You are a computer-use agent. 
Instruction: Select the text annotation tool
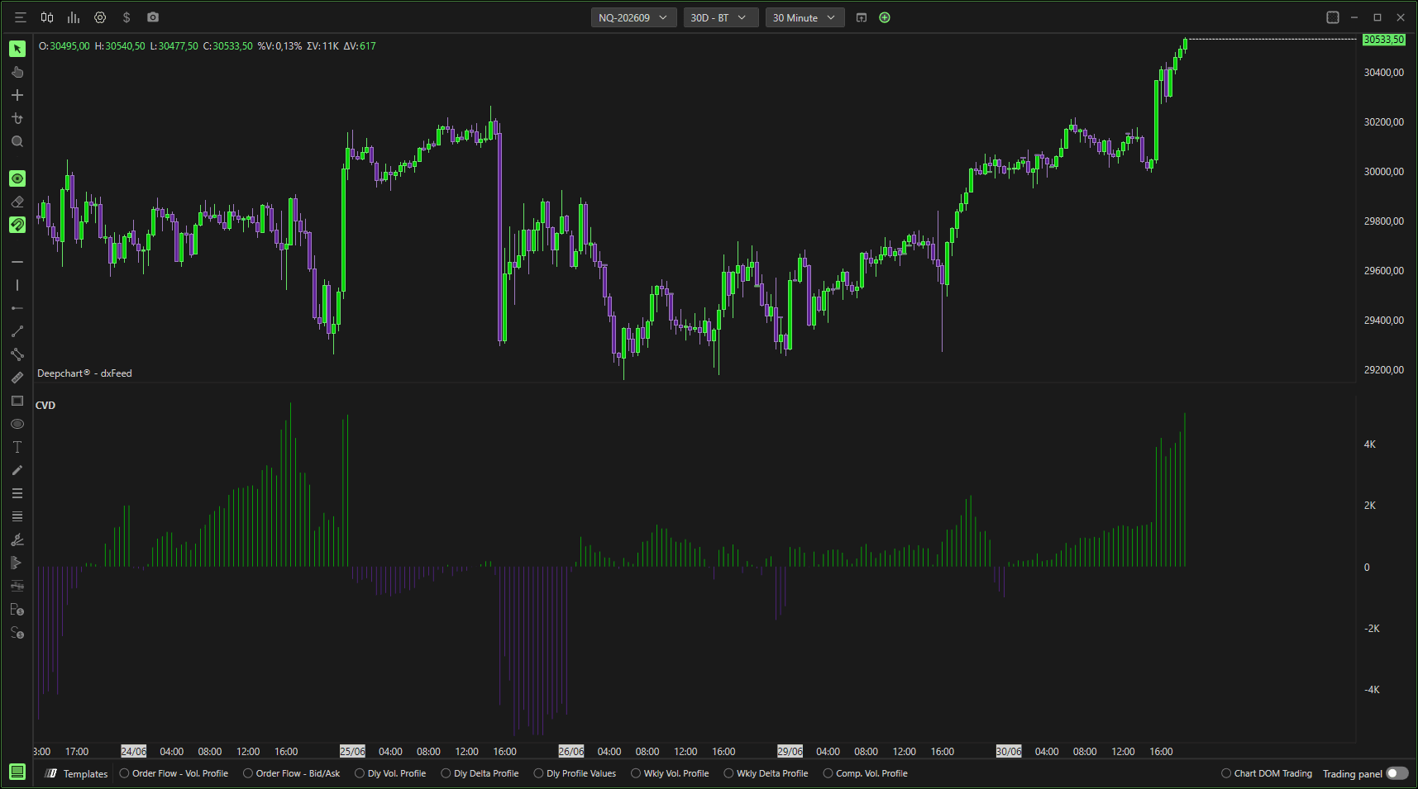point(17,447)
